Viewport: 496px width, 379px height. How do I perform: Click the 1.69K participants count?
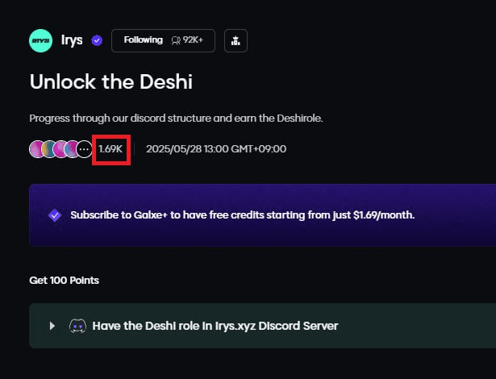110,149
